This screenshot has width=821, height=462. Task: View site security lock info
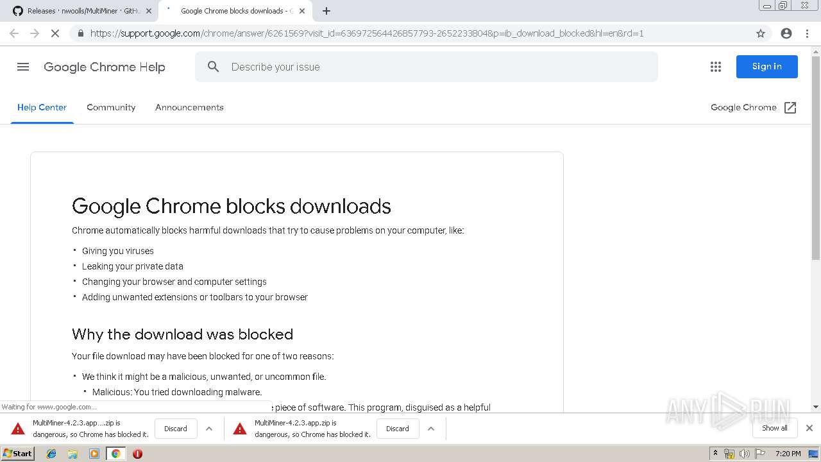(x=80, y=33)
